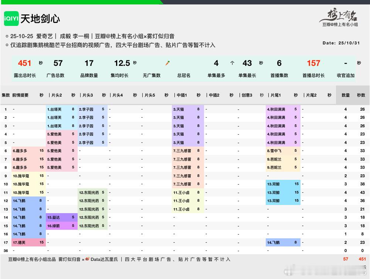Click the 片头3 column header
Screen dimensions: 370x279
(88, 95)
